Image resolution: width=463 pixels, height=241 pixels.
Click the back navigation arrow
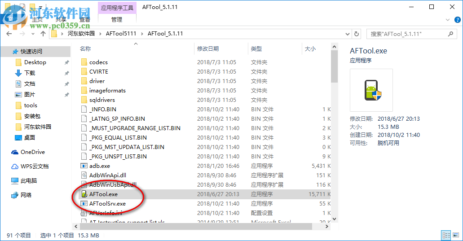tap(9, 34)
